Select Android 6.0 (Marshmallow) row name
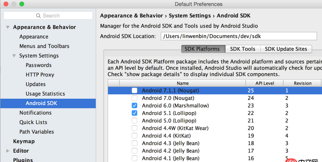 tap(175, 106)
